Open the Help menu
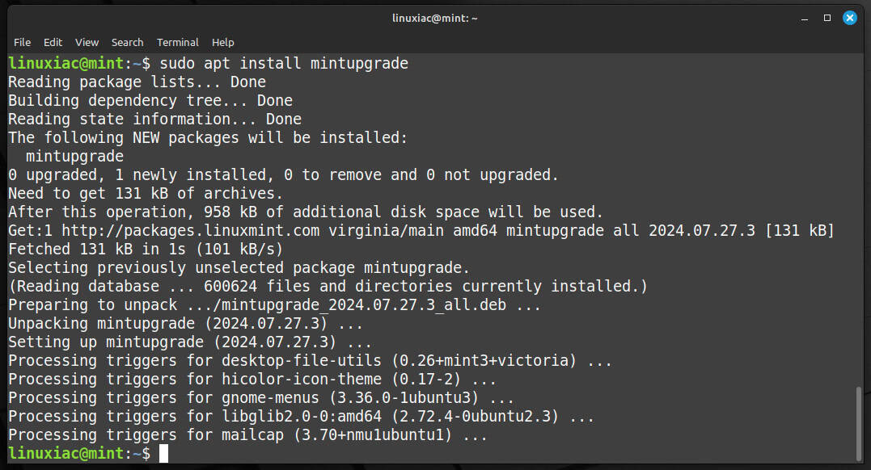The height and width of the screenshot is (470, 871). tap(222, 42)
